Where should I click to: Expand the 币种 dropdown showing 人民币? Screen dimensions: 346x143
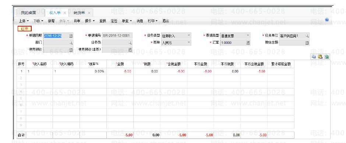coord(189,43)
